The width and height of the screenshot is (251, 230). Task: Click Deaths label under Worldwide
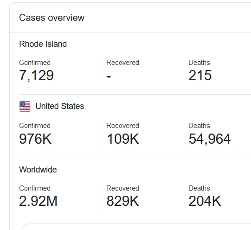199,188
